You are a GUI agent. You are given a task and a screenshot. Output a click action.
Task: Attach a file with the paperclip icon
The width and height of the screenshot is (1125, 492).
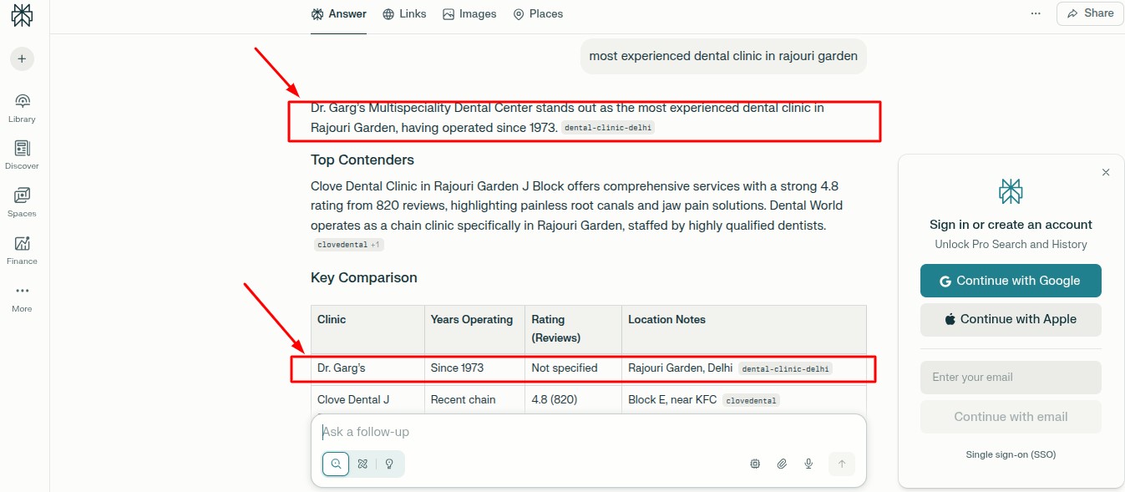[782, 464]
